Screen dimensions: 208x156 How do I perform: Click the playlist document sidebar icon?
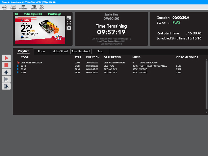[6, 79]
